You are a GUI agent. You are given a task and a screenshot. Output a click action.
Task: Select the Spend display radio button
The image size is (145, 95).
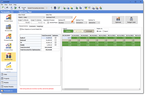pos(103,31)
